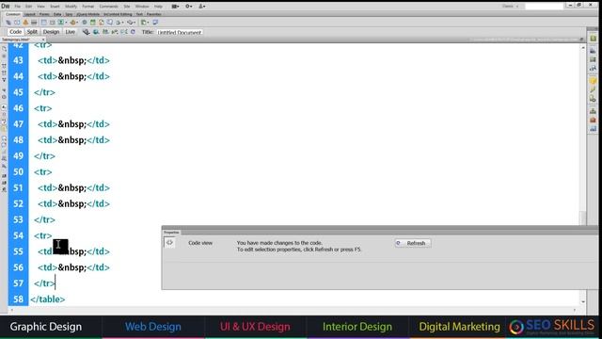The image size is (602, 339).
Task: Click the Expand All coding toolbar icon
Action: tap(4, 79)
